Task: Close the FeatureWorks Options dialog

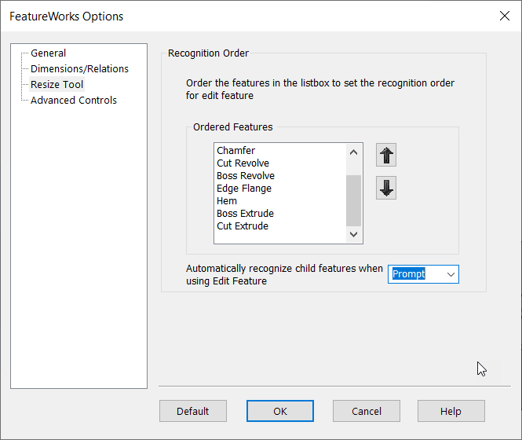Action: point(505,16)
